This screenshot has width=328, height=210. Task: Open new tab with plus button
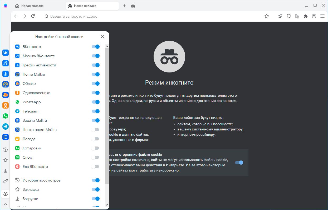point(125,6)
